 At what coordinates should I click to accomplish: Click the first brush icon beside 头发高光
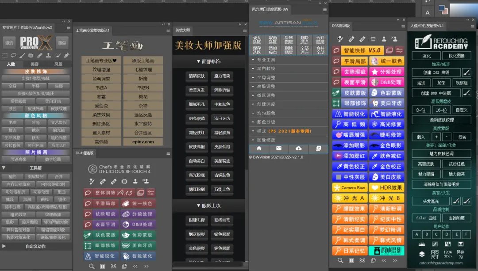pyautogui.click(x=456, y=201)
